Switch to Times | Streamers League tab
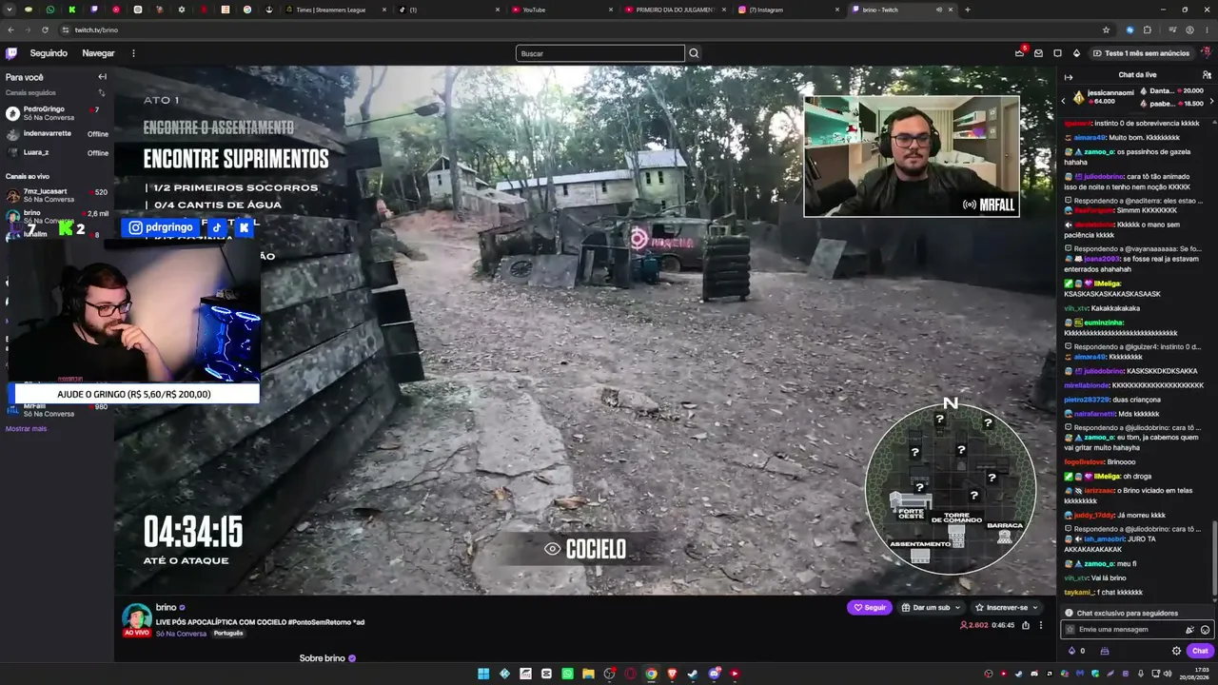Image resolution: width=1218 pixels, height=685 pixels. click(335, 10)
